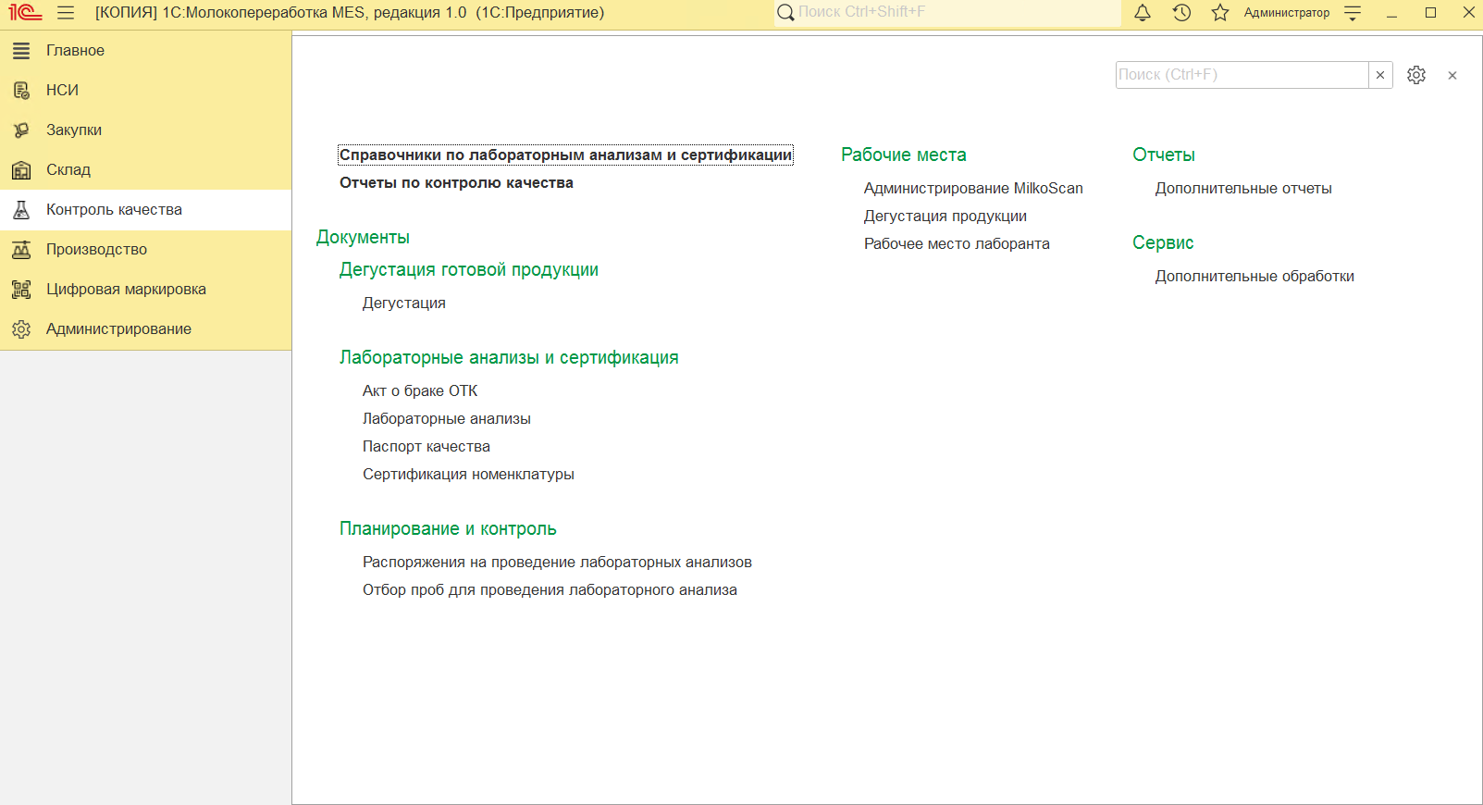
Task: Open the history clock icon
Action: [x=1181, y=13]
